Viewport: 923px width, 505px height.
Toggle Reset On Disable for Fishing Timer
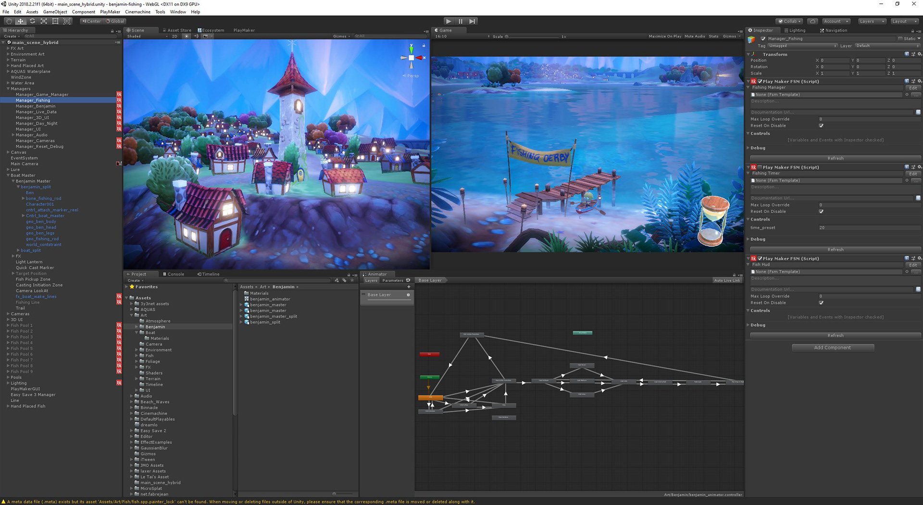[821, 212]
